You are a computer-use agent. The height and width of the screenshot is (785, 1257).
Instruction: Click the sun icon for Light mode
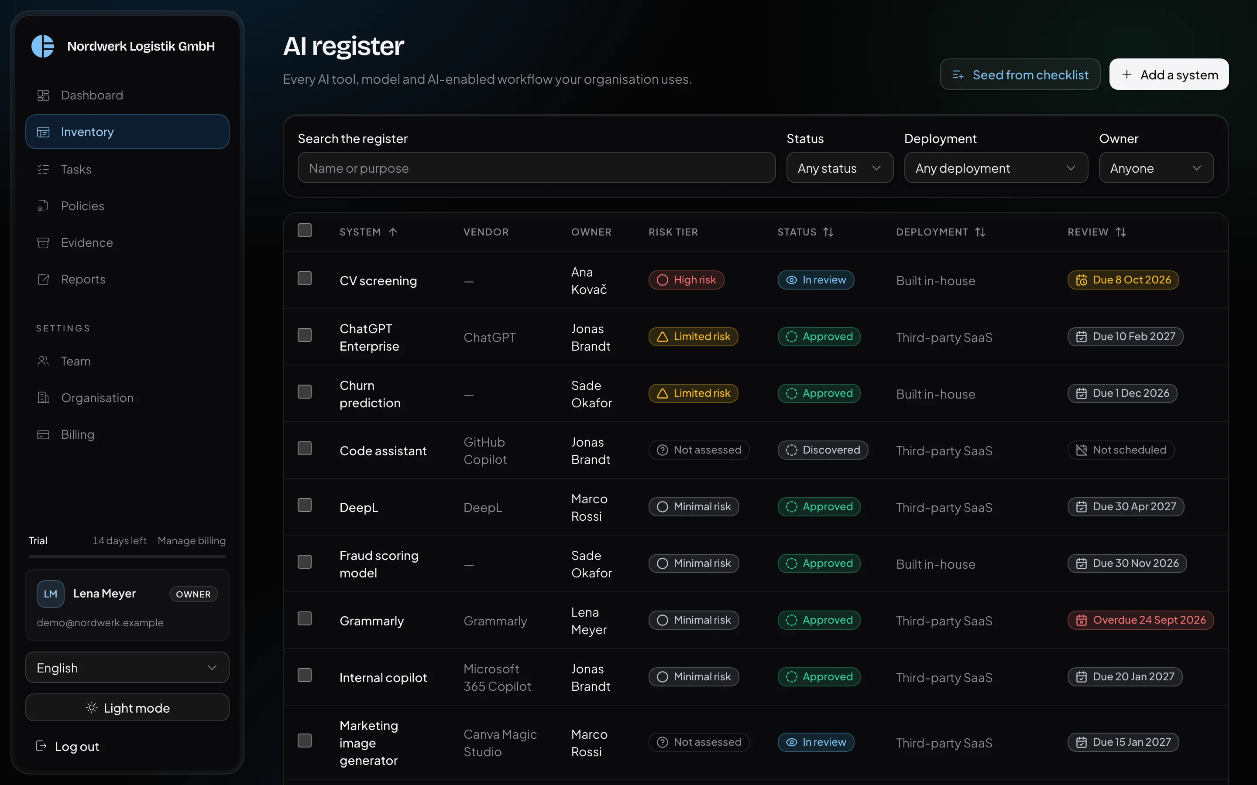(x=91, y=708)
